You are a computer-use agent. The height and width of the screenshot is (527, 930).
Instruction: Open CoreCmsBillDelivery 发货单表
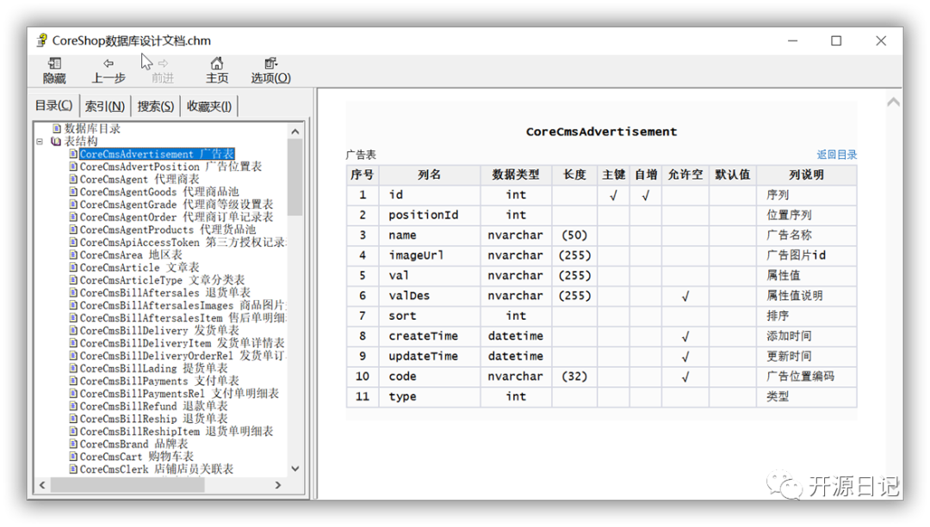tap(159, 330)
